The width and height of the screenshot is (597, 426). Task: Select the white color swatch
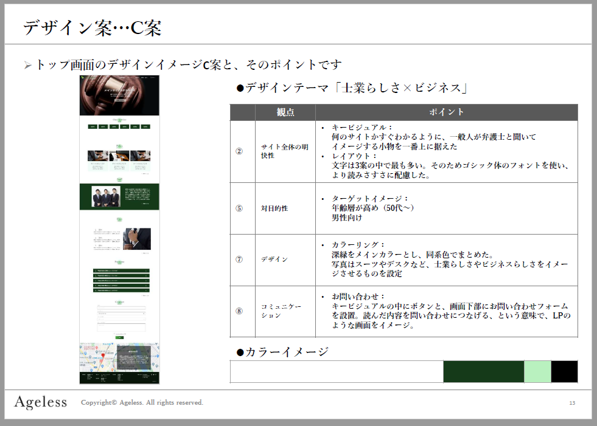coord(337,371)
